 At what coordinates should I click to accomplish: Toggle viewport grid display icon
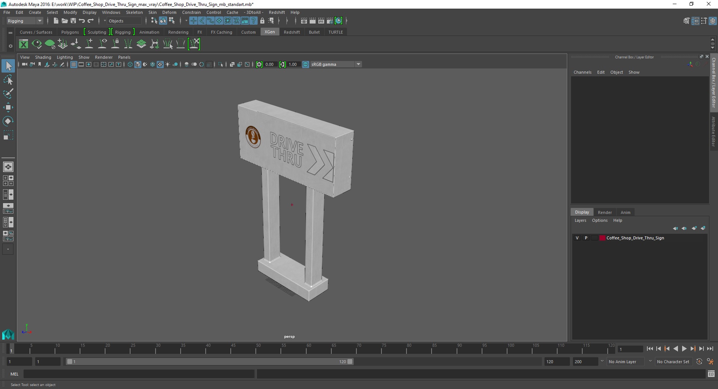(74, 64)
